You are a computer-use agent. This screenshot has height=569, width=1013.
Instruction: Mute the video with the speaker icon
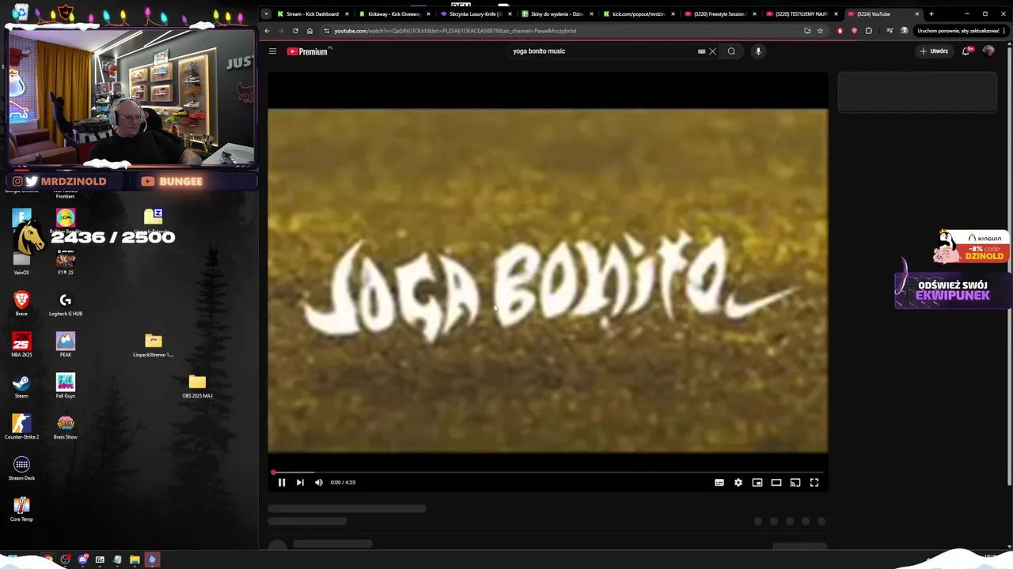click(319, 482)
